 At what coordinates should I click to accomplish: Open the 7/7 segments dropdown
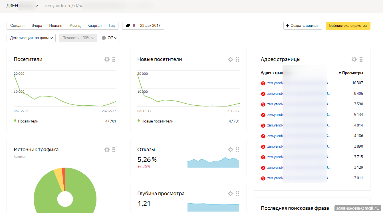pyautogui.click(x=110, y=38)
